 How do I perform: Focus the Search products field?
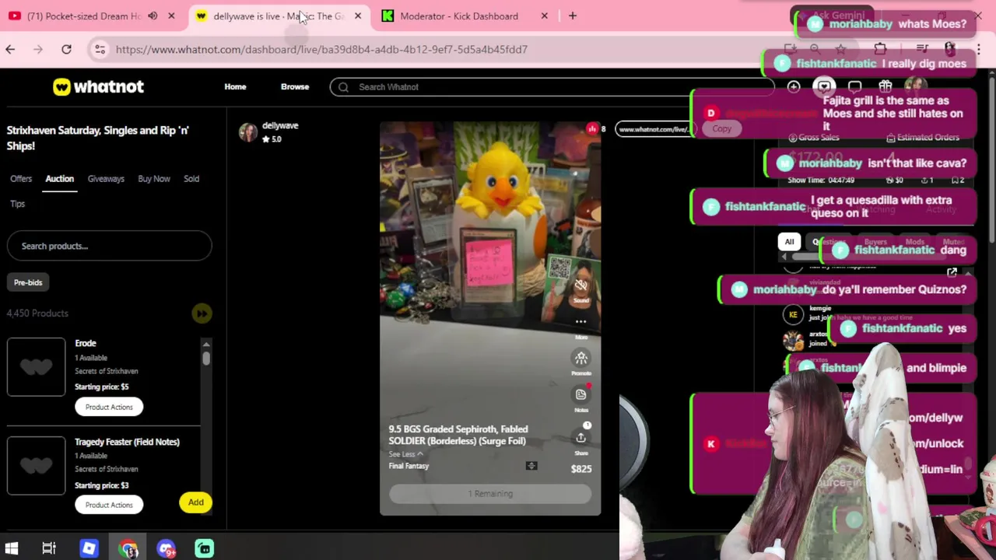(109, 246)
